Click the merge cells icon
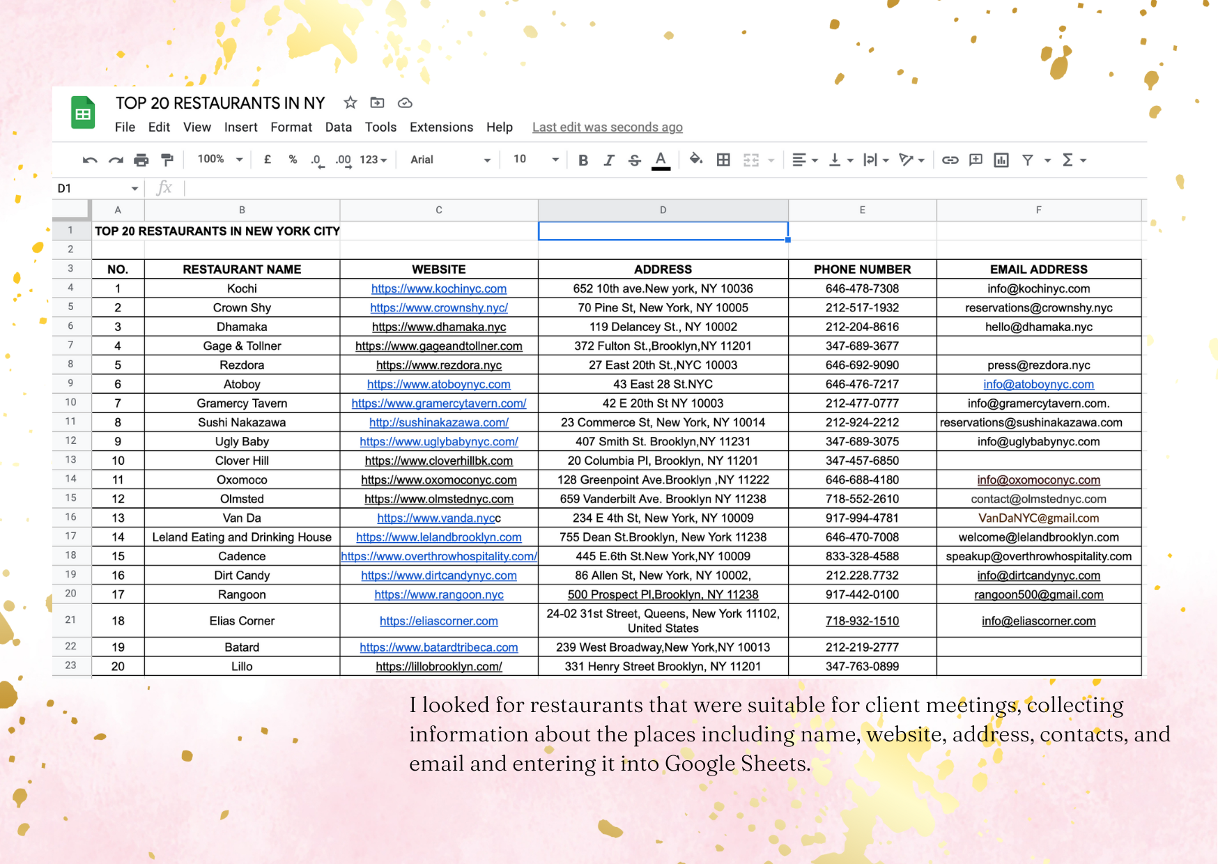 (751, 160)
